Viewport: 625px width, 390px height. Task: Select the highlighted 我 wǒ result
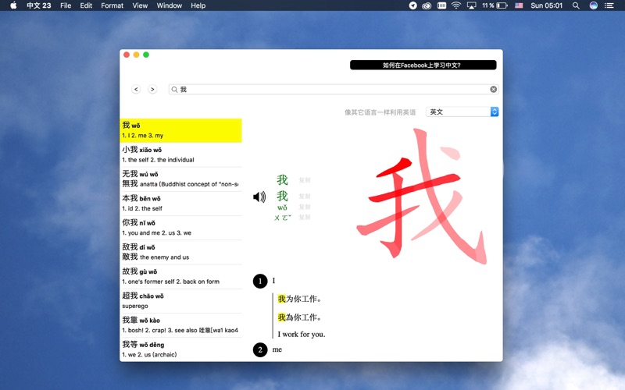pos(180,130)
